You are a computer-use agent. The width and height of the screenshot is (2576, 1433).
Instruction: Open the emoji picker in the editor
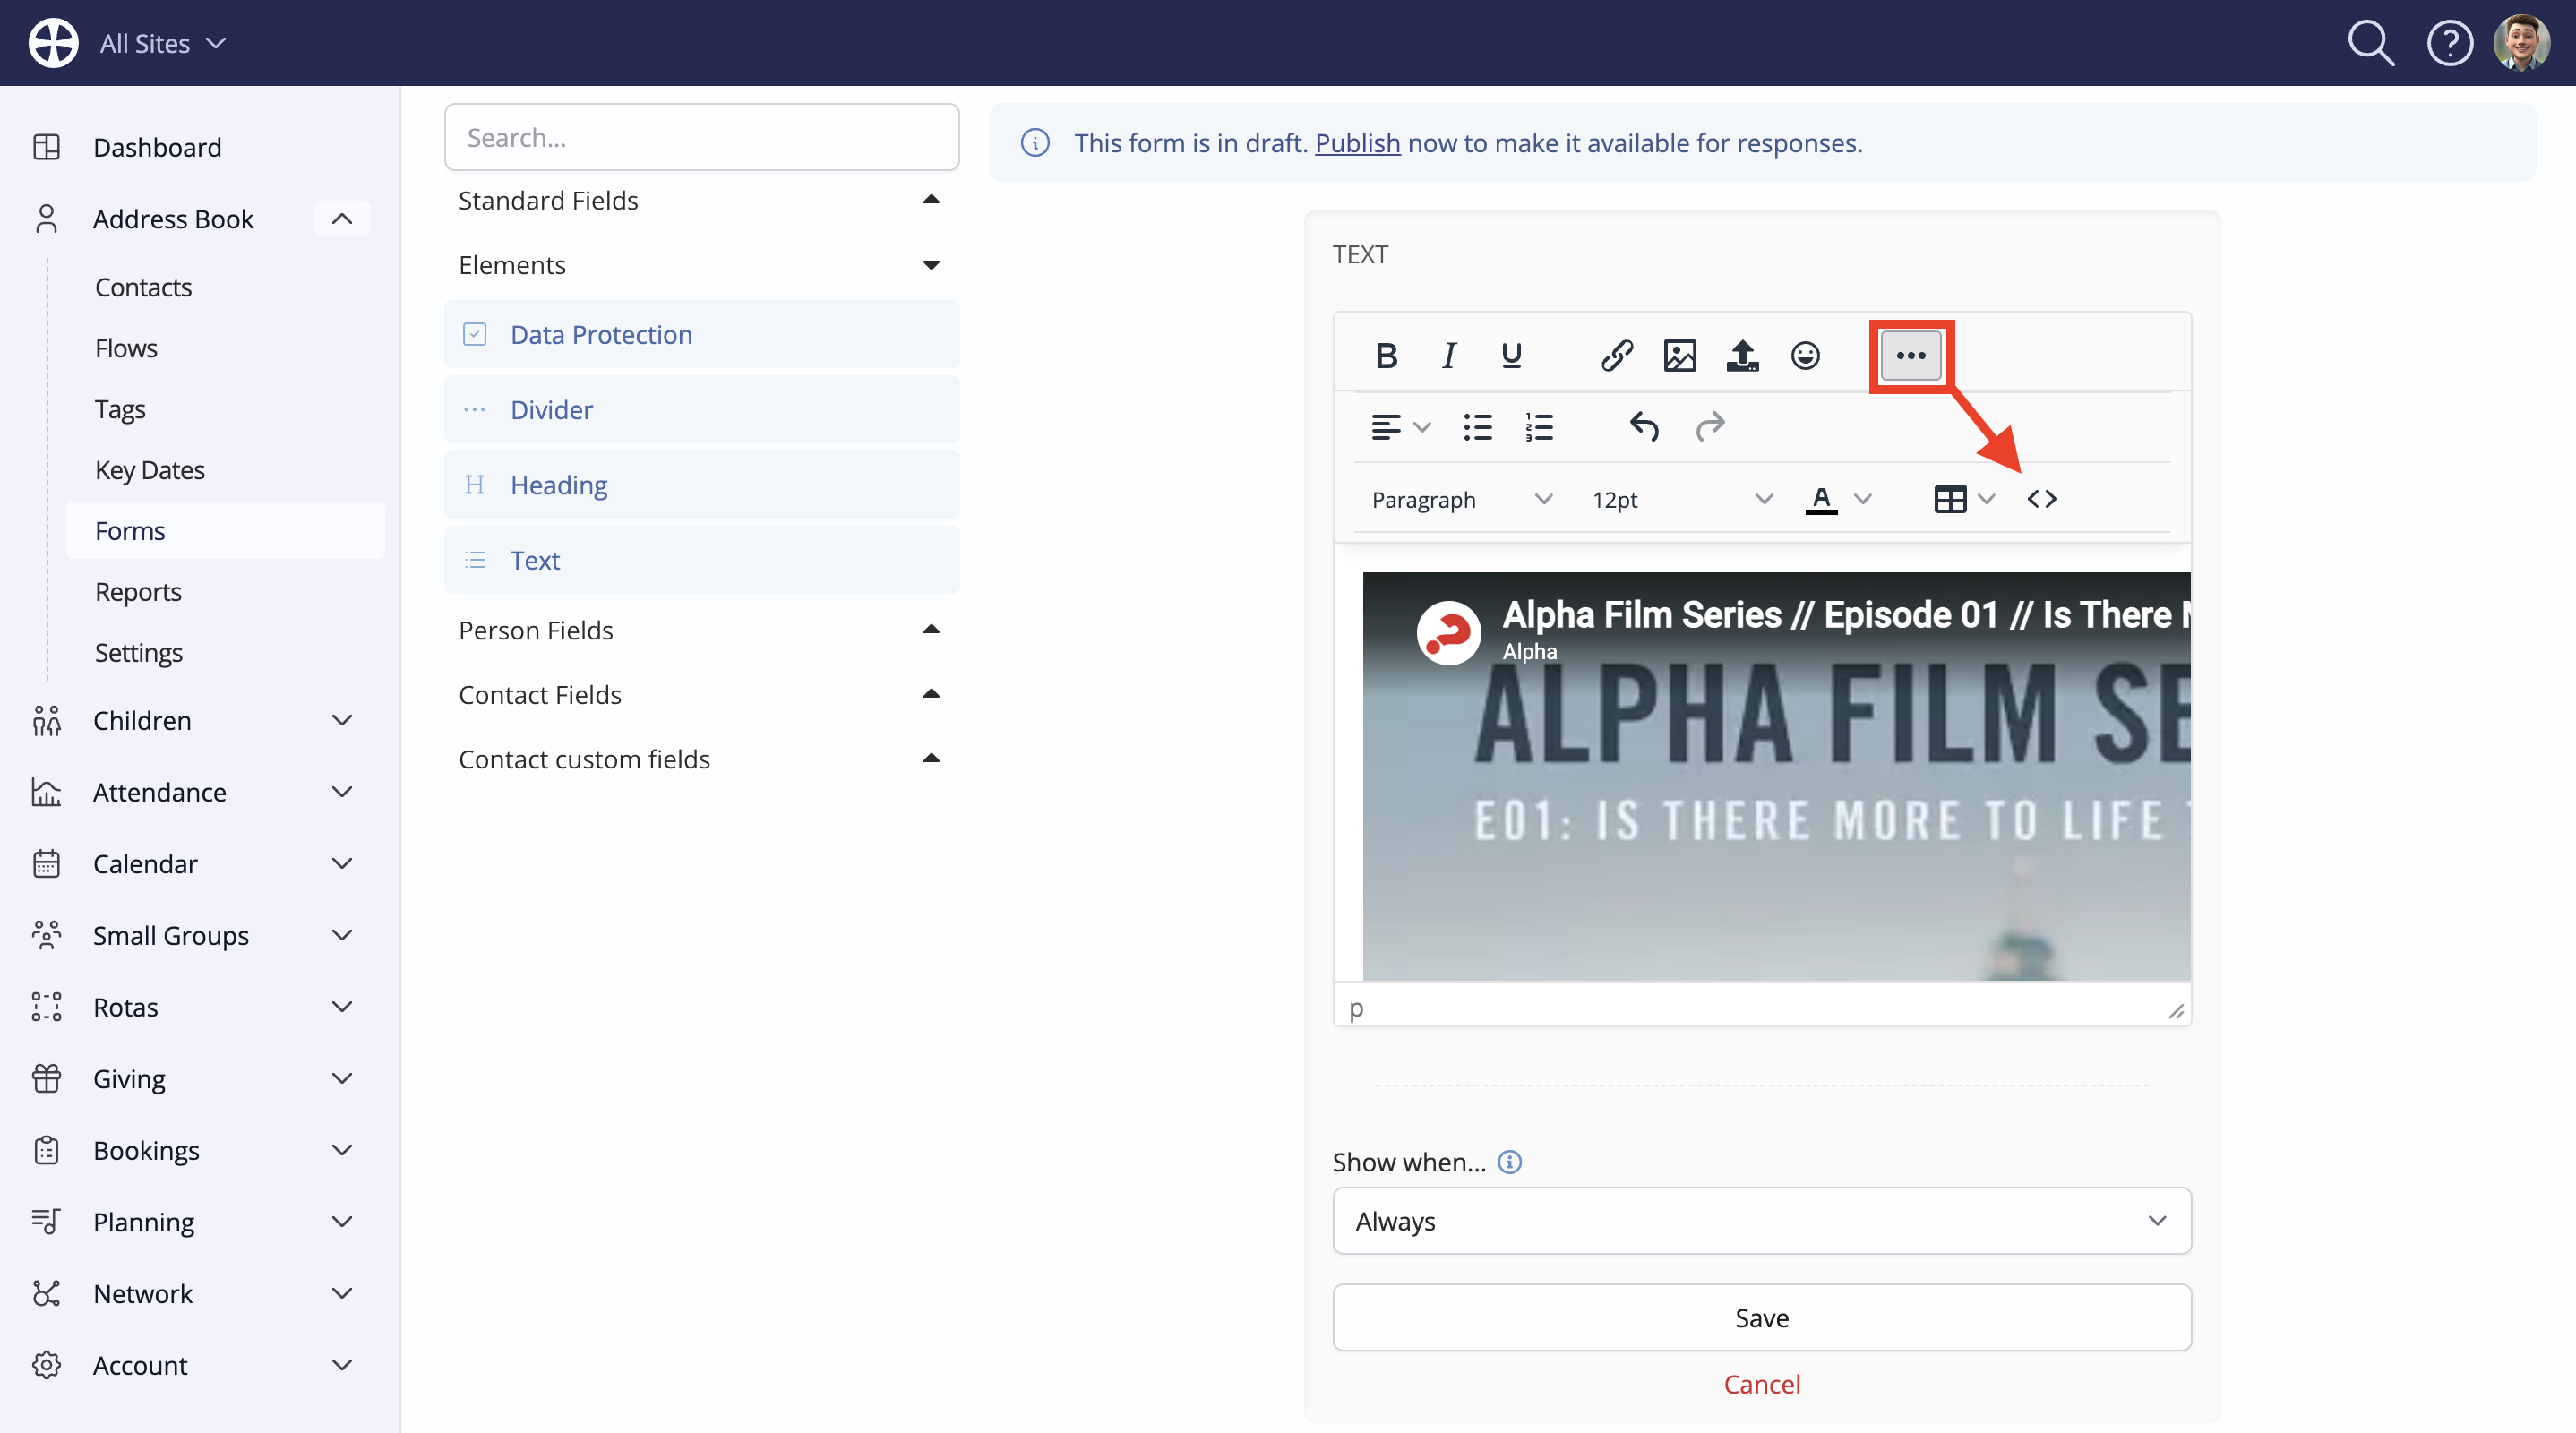coord(1805,355)
